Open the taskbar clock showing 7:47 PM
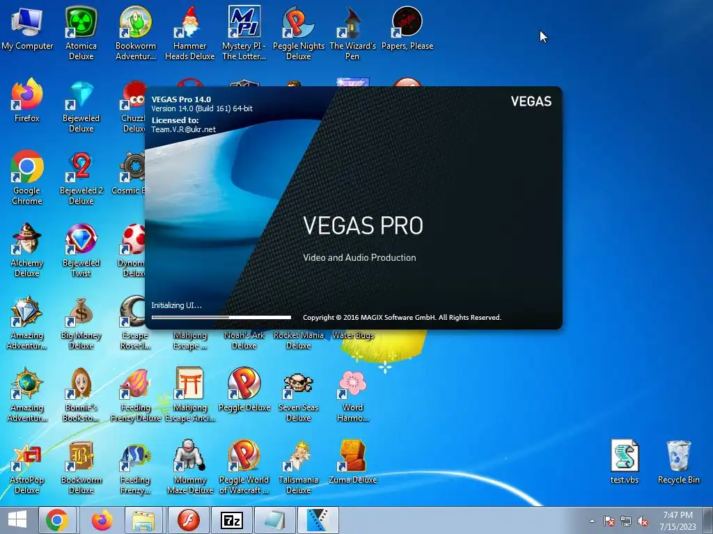 click(677, 520)
